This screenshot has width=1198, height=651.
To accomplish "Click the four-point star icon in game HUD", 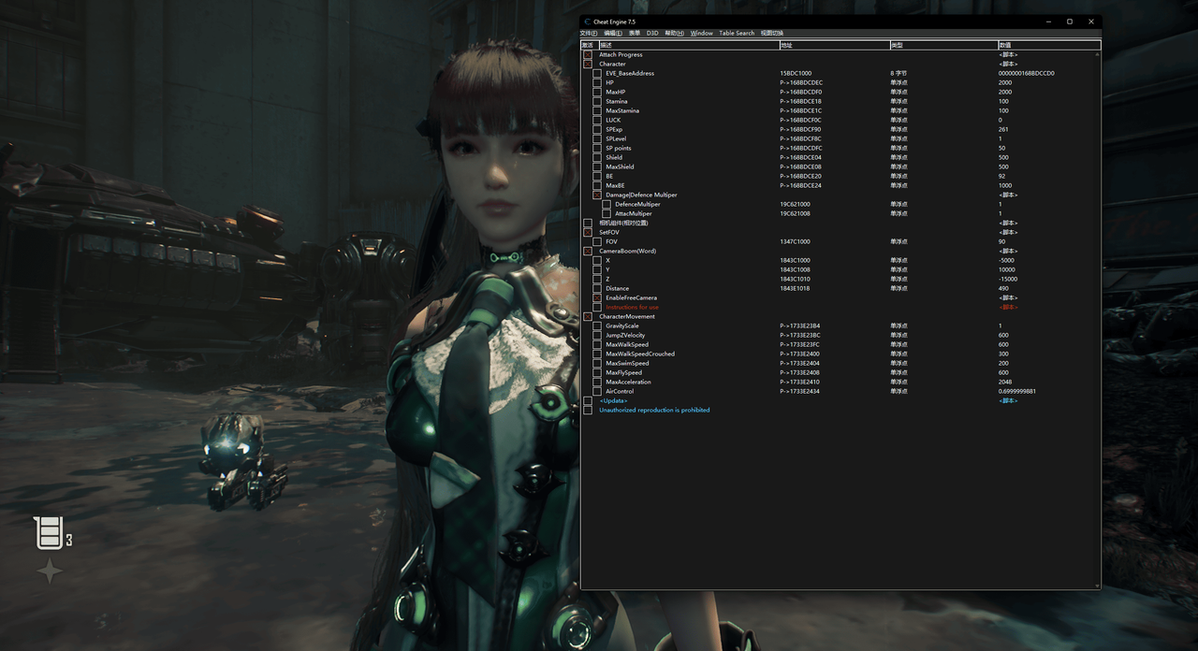I will (50, 571).
